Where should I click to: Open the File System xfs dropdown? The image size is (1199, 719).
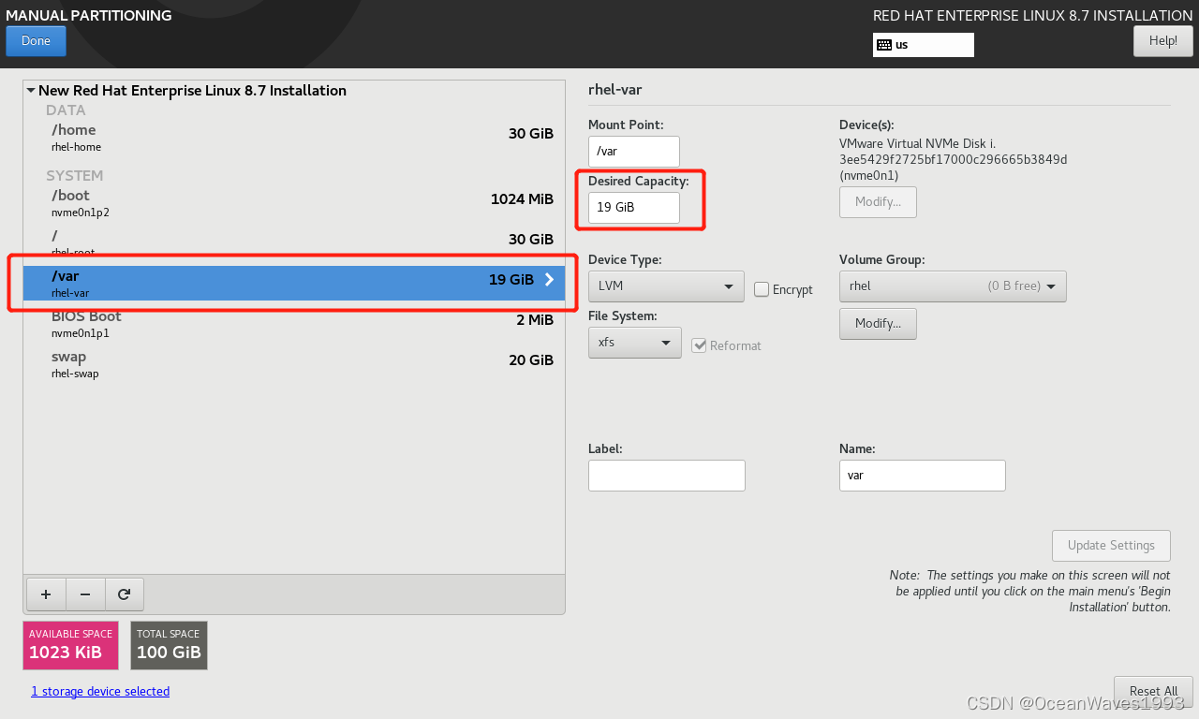coord(635,343)
